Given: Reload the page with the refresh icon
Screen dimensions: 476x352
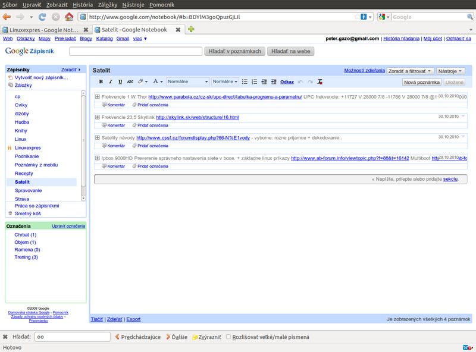Looking at the screenshot, I should pyautogui.click(x=42, y=17).
